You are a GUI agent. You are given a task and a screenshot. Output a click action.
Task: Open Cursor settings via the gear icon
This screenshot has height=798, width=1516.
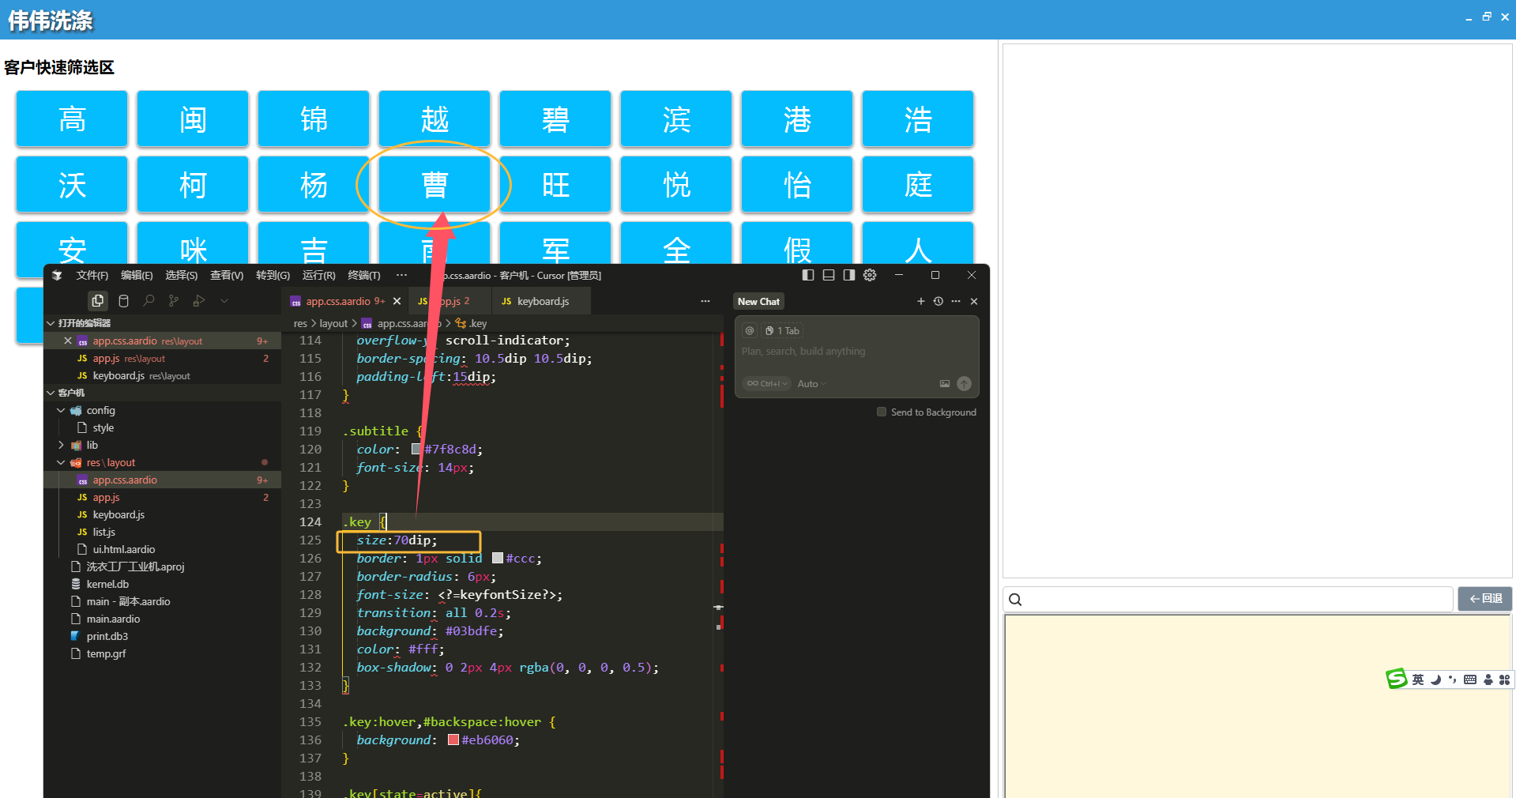[870, 275]
